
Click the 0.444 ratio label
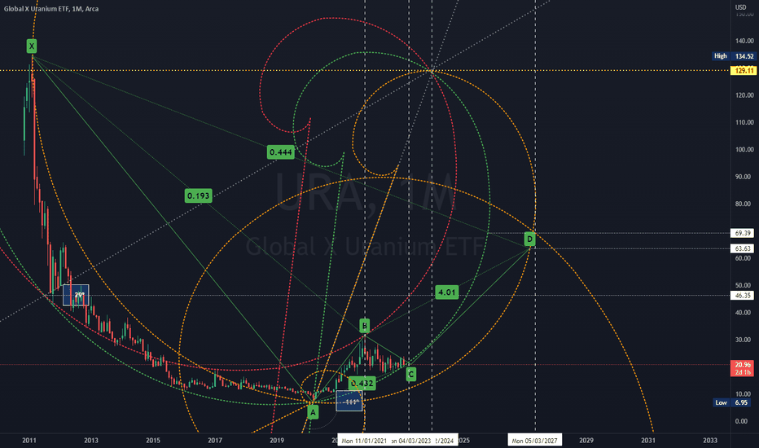click(281, 152)
